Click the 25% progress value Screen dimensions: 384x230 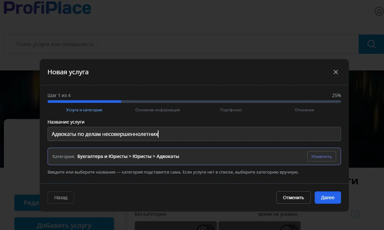[x=336, y=95]
